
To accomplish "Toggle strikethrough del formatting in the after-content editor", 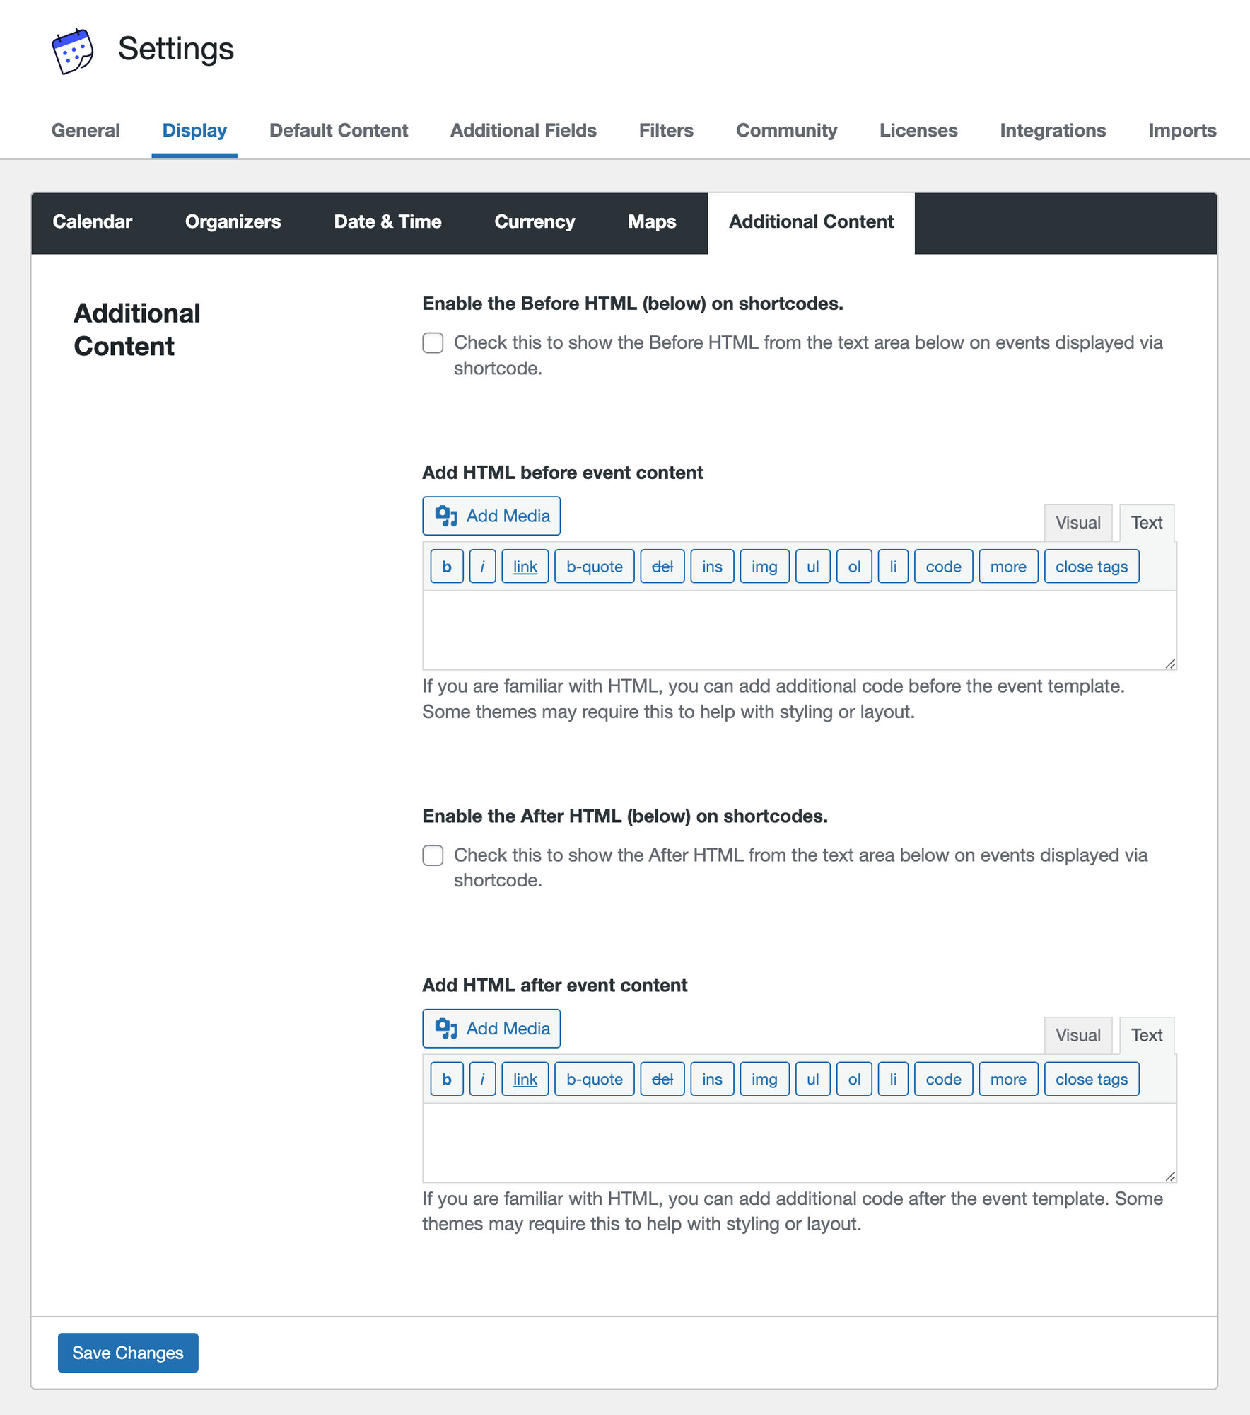I will [662, 1079].
